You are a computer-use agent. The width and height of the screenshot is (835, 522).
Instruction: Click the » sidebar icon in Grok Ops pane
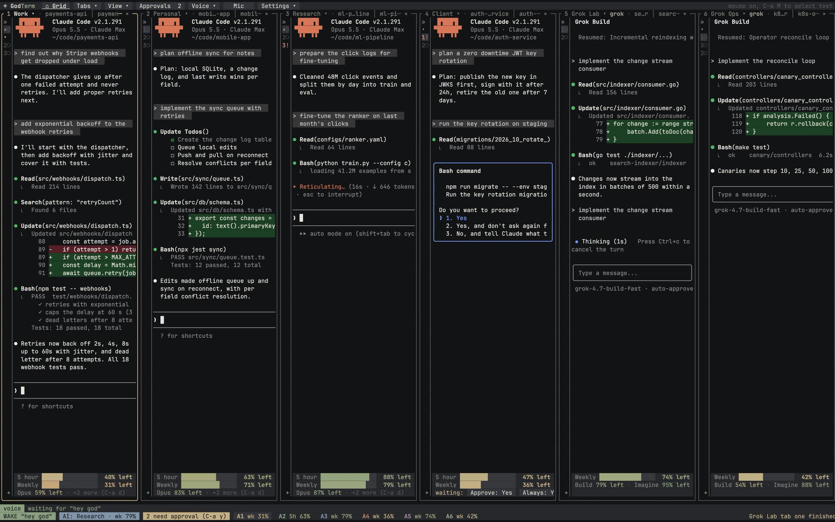click(x=702, y=22)
